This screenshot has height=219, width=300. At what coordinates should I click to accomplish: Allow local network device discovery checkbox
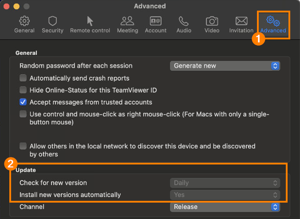pos(23,146)
